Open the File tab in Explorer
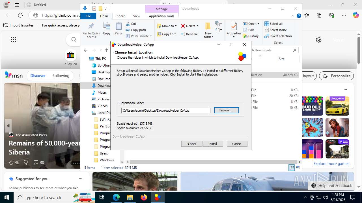Screen dimensions: 362x203 click(x=88, y=16)
